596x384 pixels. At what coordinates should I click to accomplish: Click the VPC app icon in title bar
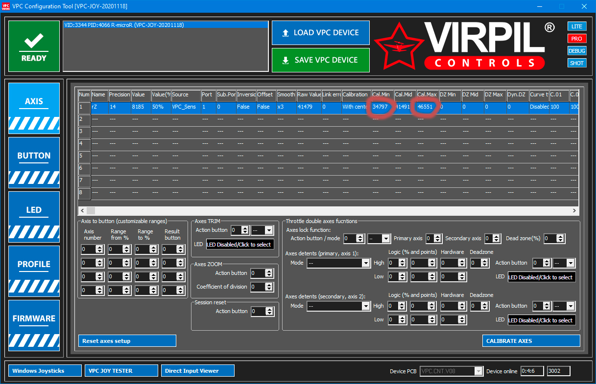(x=6, y=6)
